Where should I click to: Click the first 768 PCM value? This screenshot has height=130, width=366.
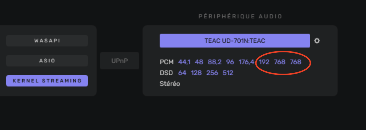[x=280, y=62]
